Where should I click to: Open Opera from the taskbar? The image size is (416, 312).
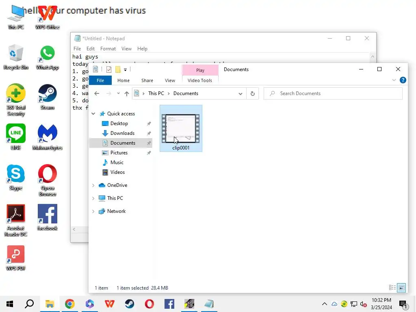click(x=149, y=304)
